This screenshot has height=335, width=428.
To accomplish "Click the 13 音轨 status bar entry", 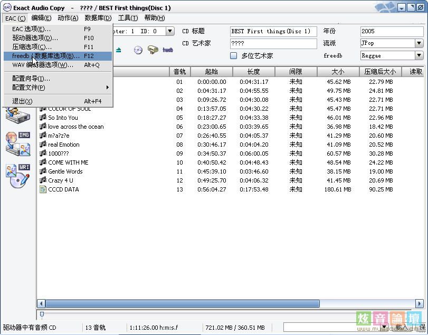I will [96, 328].
